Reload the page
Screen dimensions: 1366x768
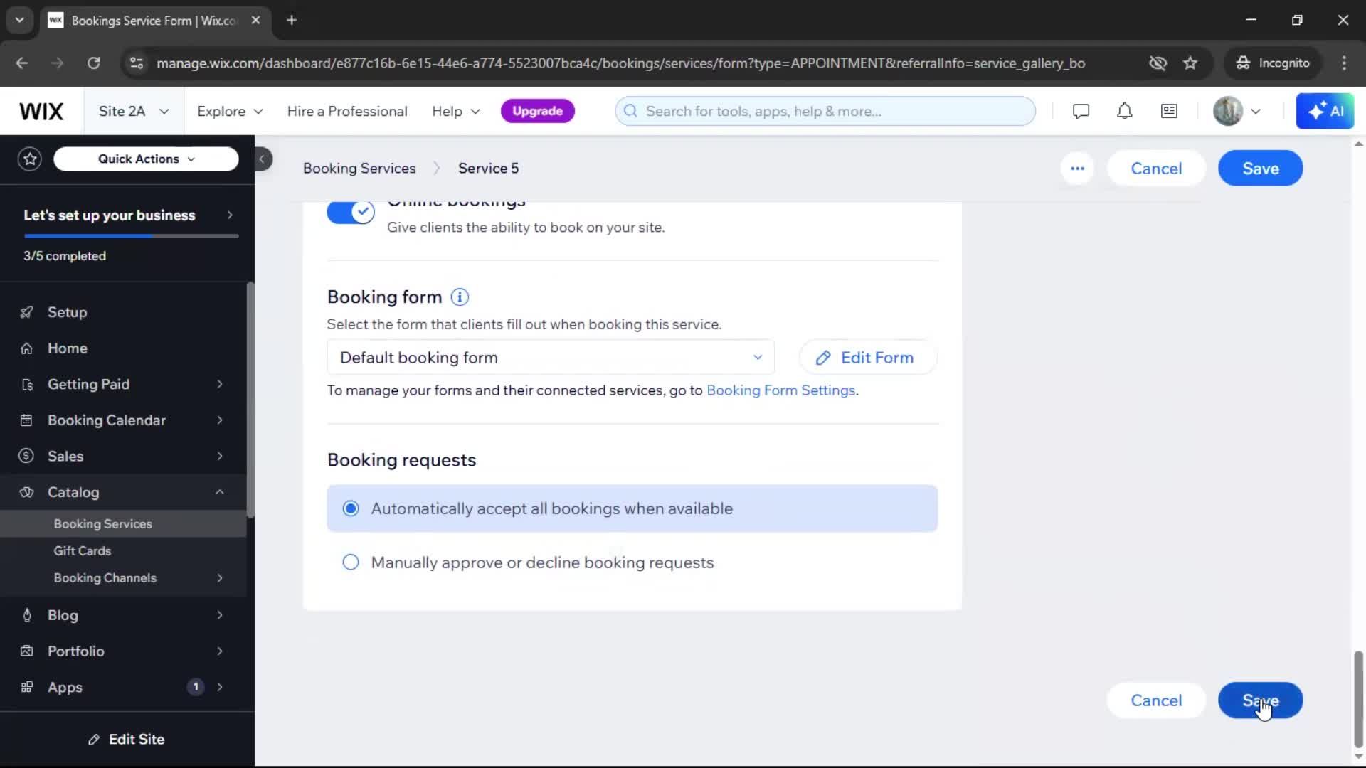point(93,63)
